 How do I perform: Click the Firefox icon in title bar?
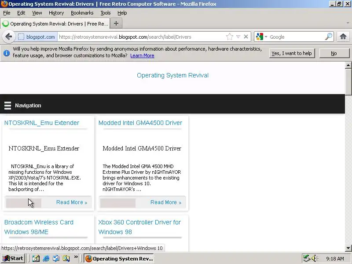pos(4,4)
